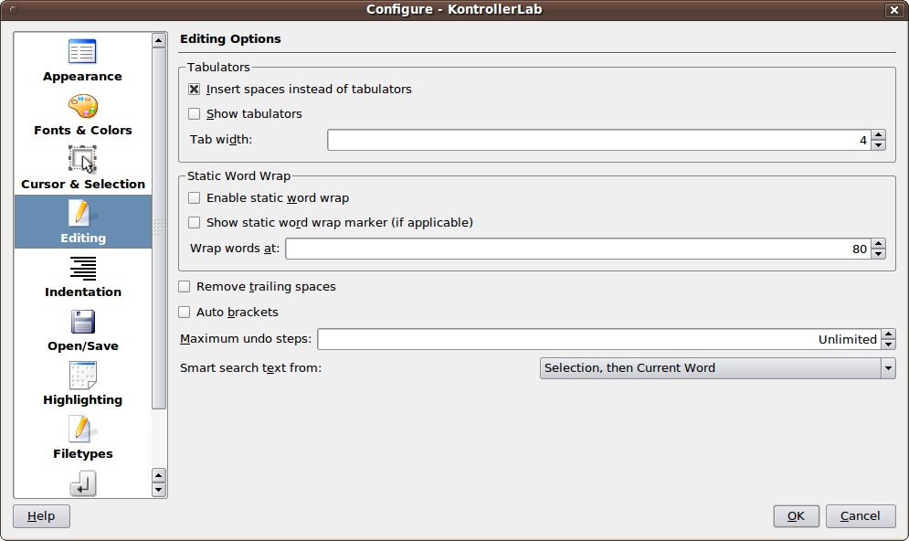Open the Highlighting settings icon
909x541 pixels.
coord(82,376)
